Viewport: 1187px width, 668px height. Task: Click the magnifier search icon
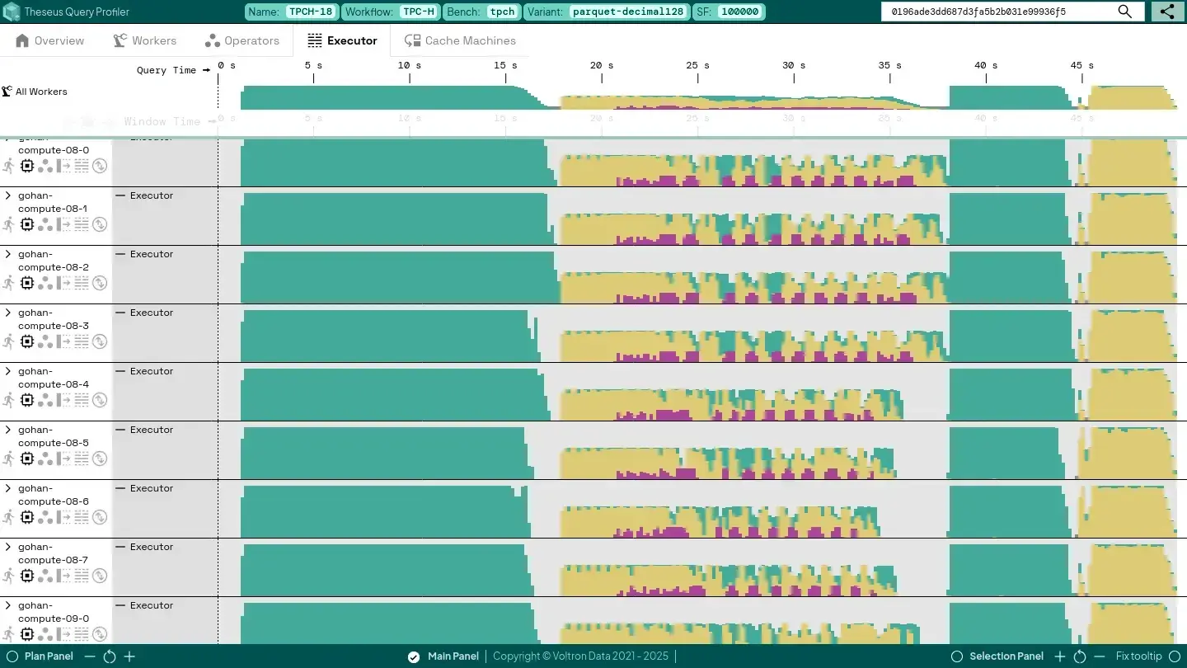coord(1125,12)
